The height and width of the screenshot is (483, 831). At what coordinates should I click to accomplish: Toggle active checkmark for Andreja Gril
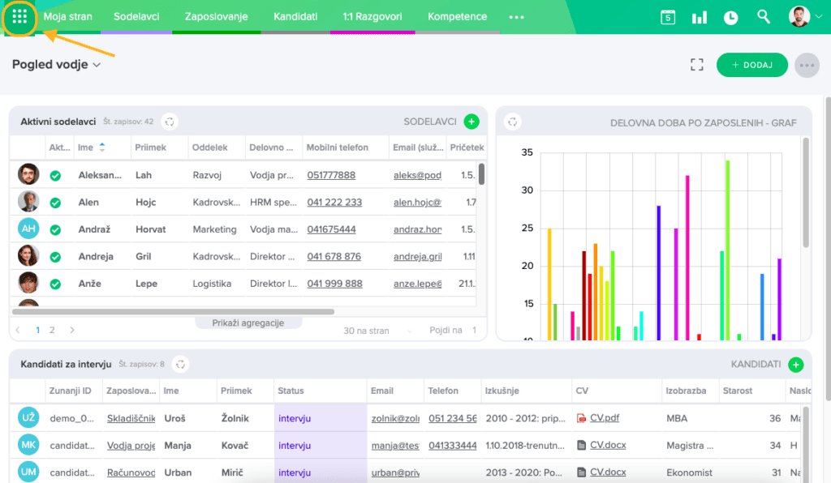55,257
